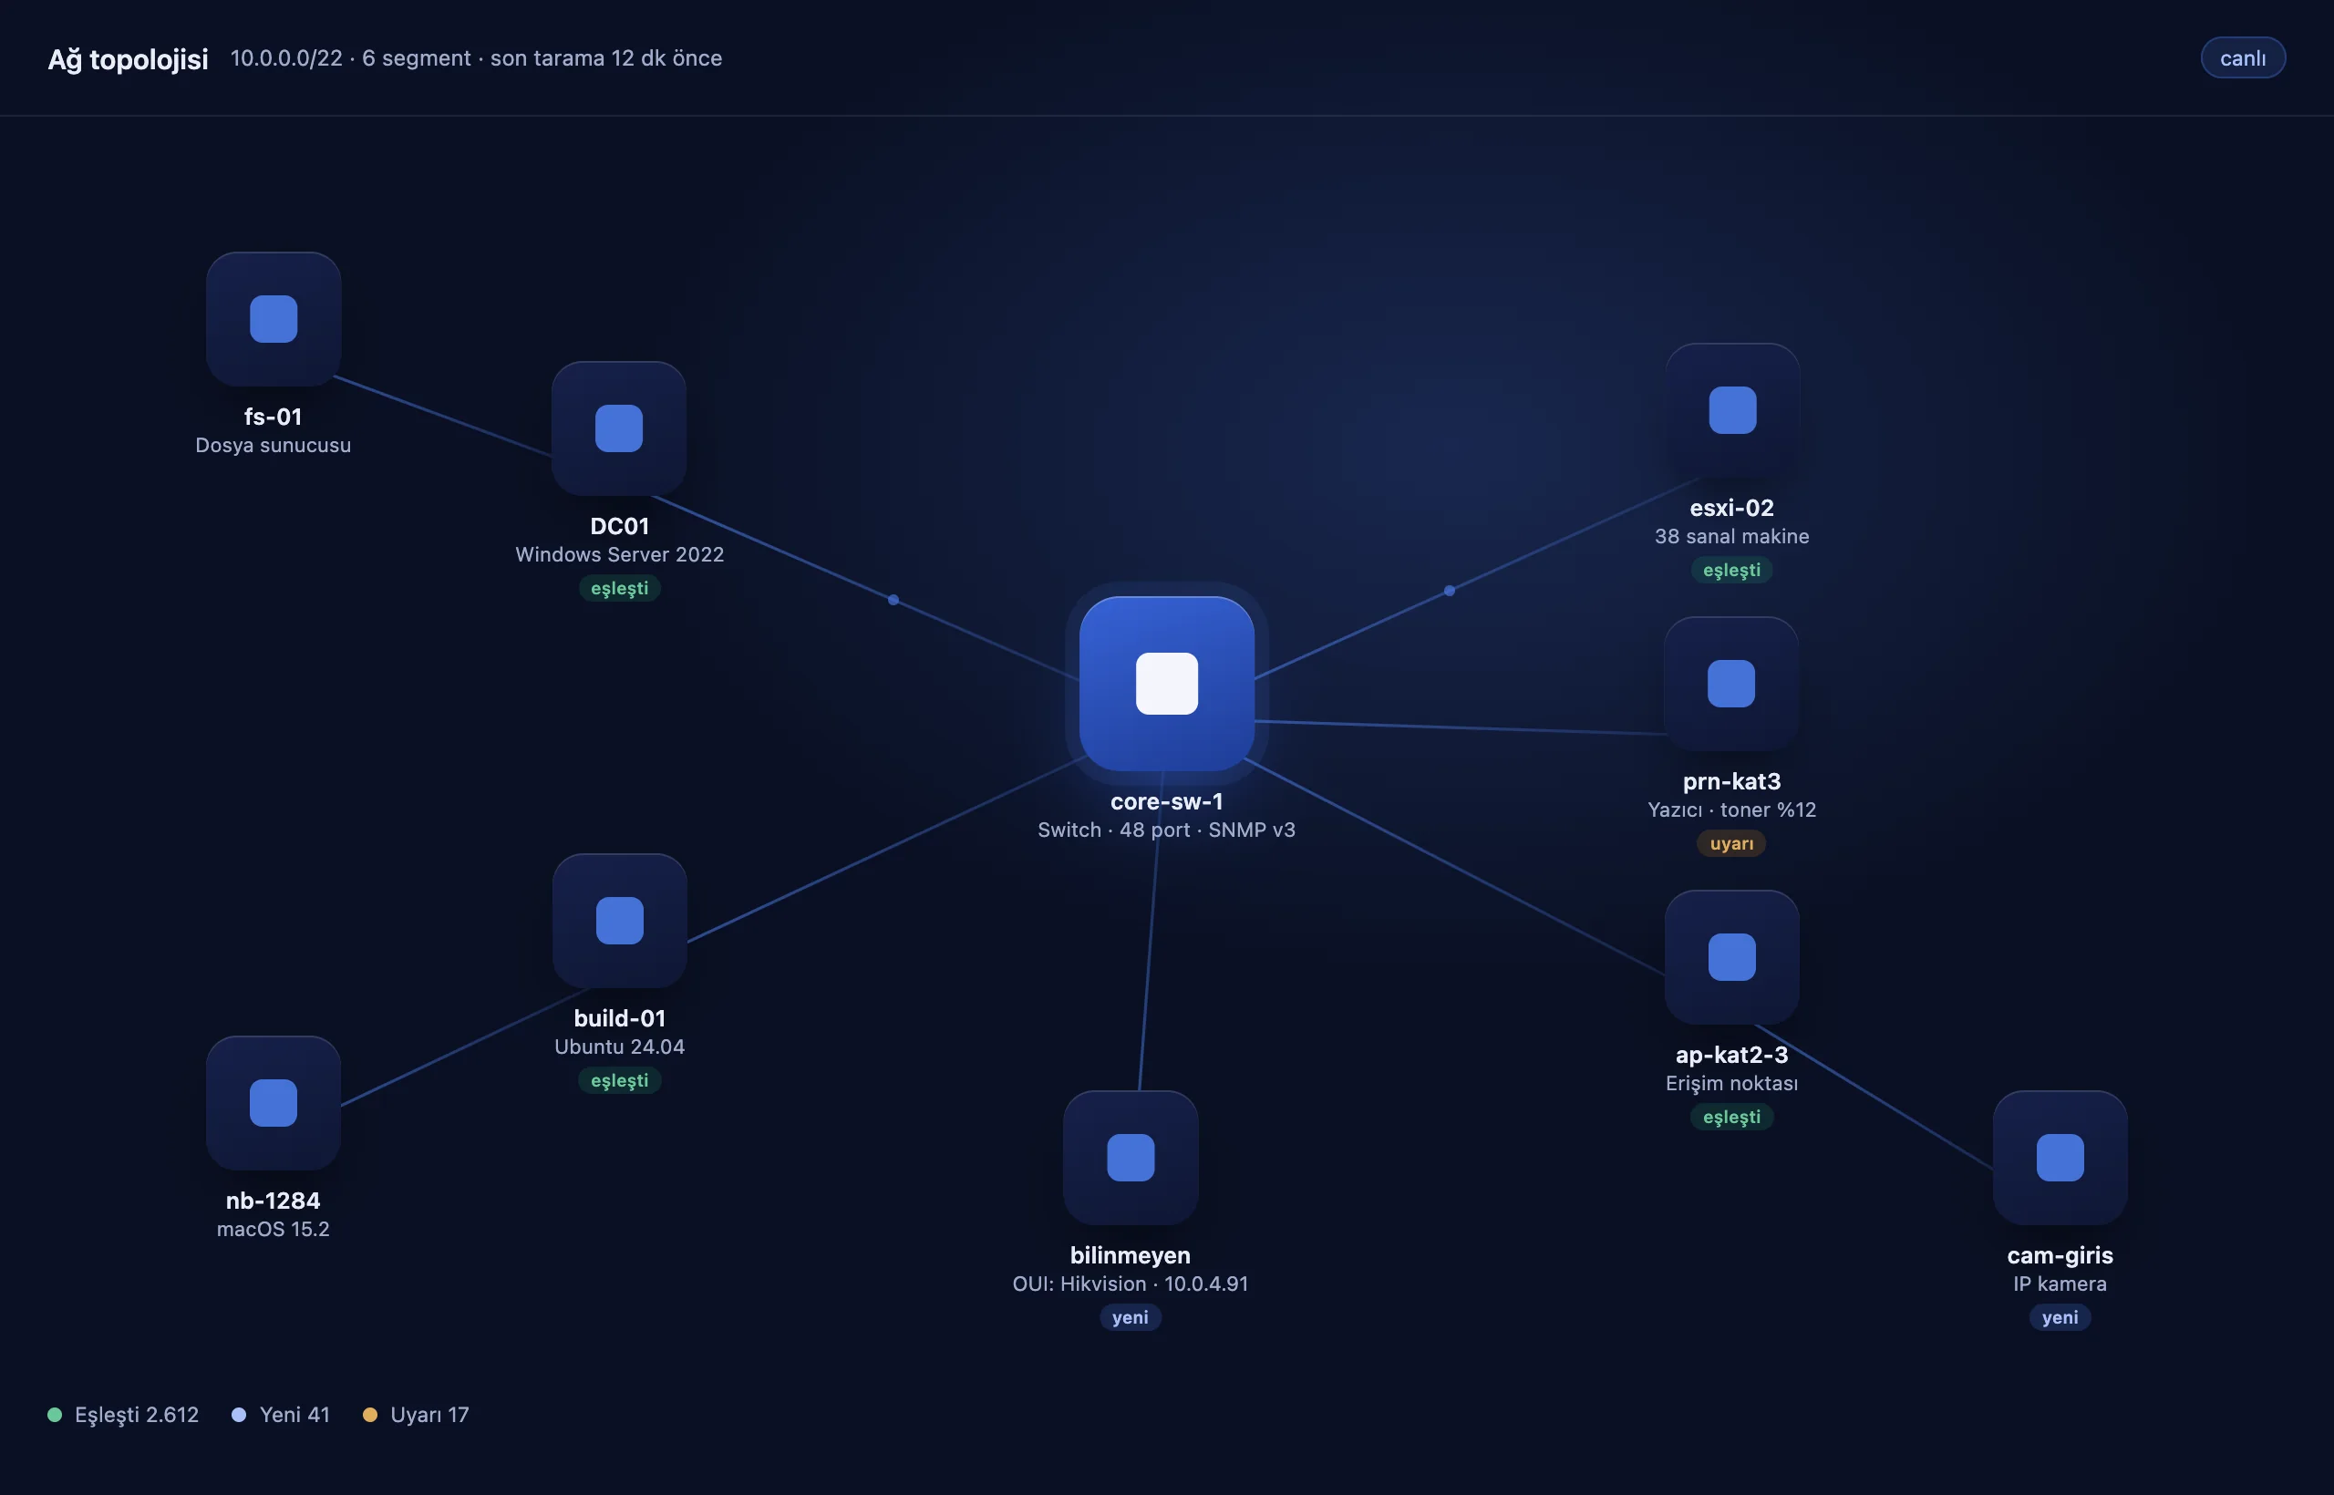Click the 38 sanal makine text

click(x=1732, y=536)
